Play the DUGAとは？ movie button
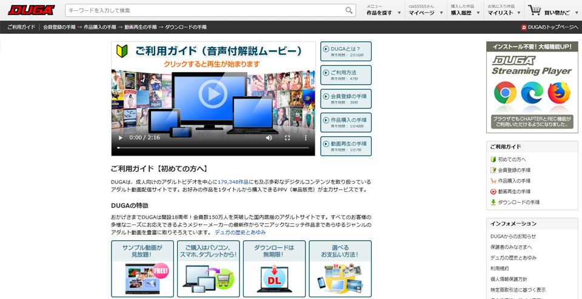The width and height of the screenshot is (582, 299). click(x=346, y=51)
